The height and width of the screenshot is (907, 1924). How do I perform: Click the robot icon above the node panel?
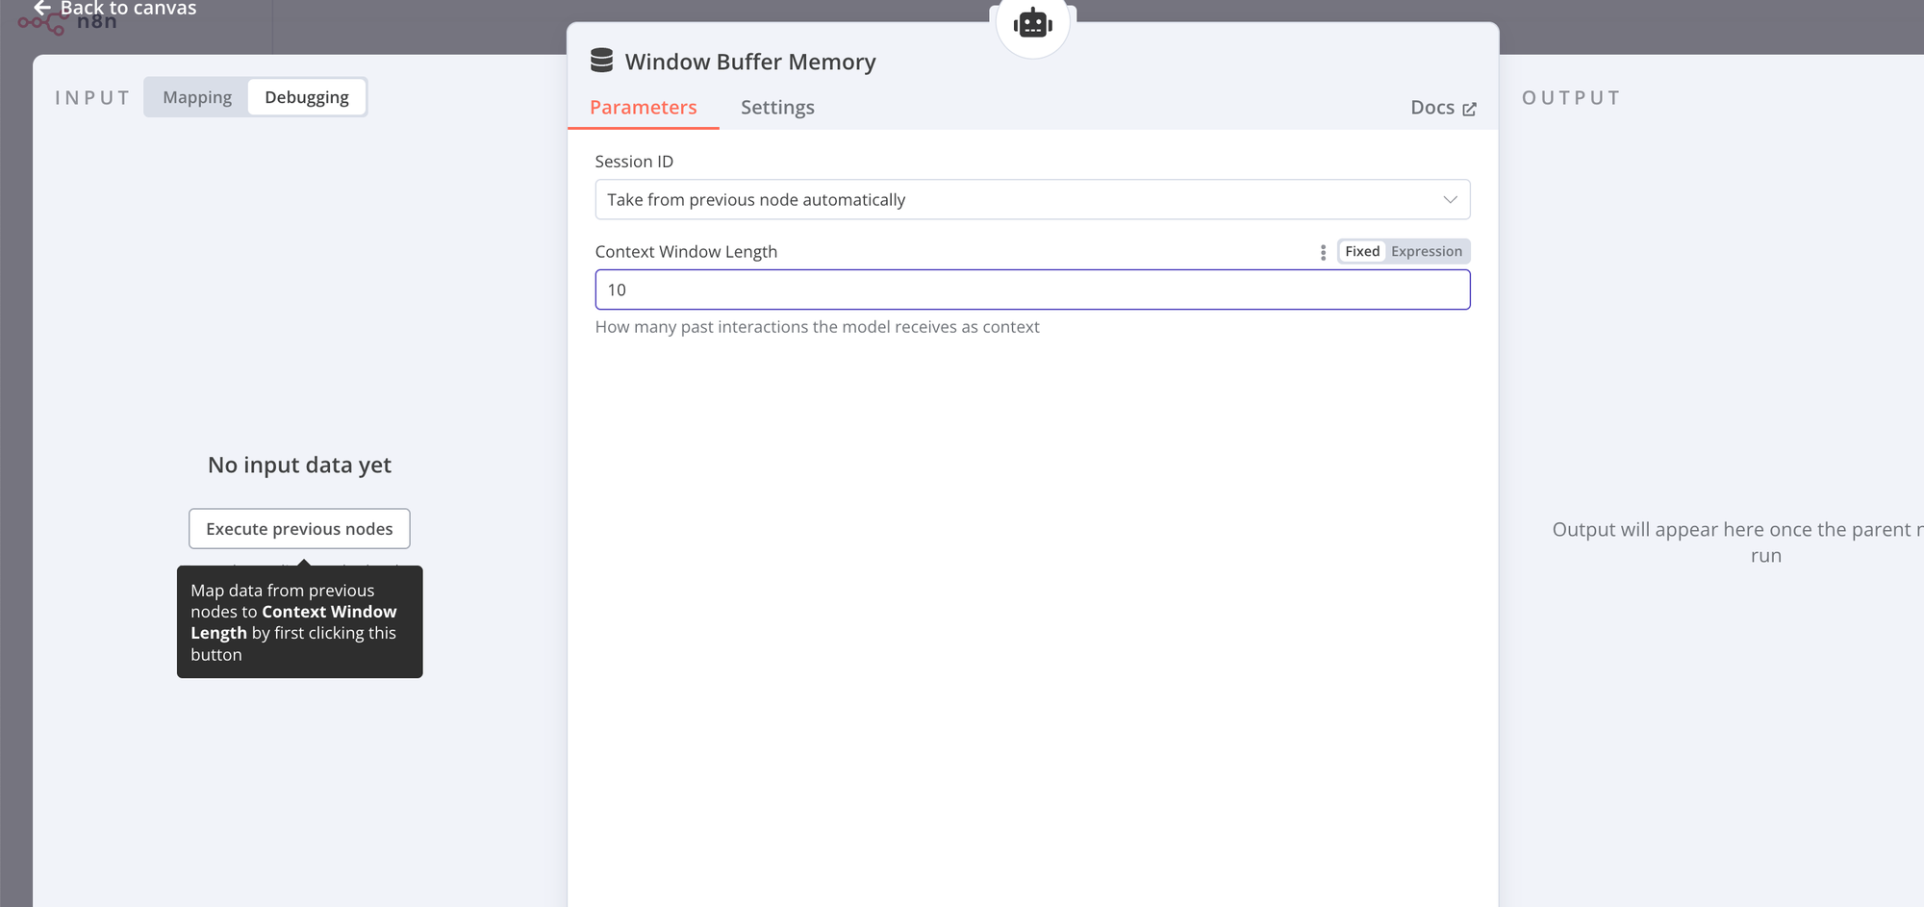tap(1032, 25)
